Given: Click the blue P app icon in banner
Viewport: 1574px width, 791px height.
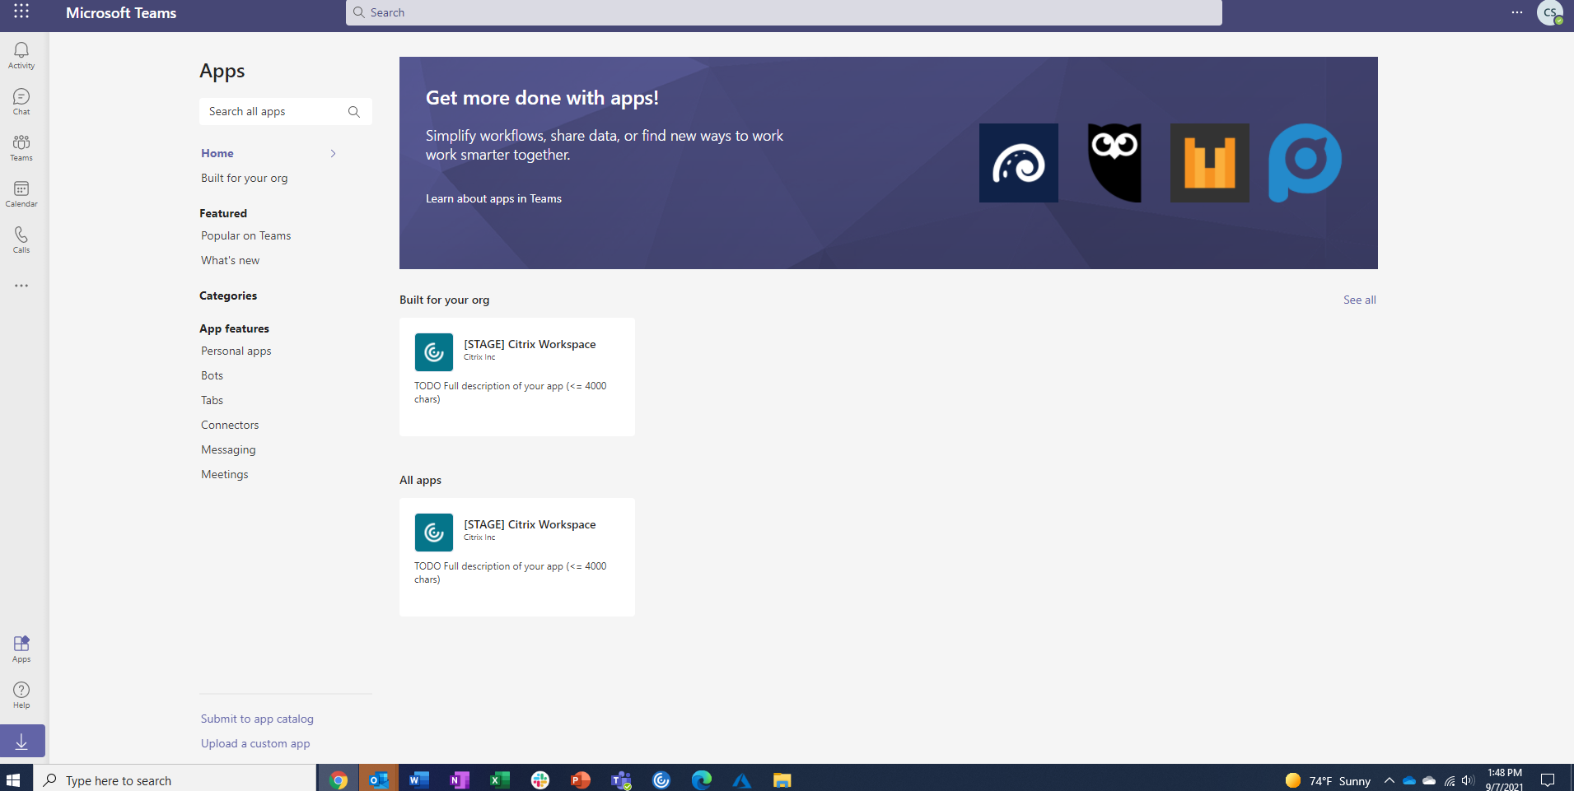Looking at the screenshot, I should click(1305, 163).
